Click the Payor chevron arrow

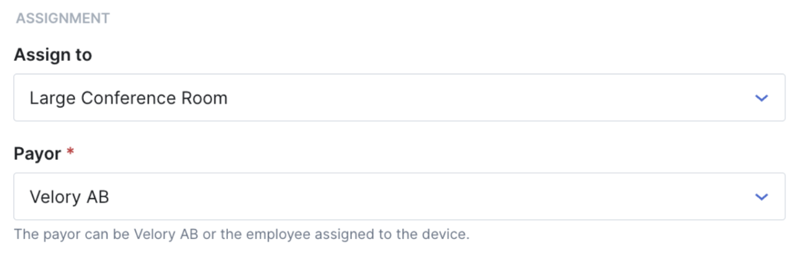click(x=761, y=197)
